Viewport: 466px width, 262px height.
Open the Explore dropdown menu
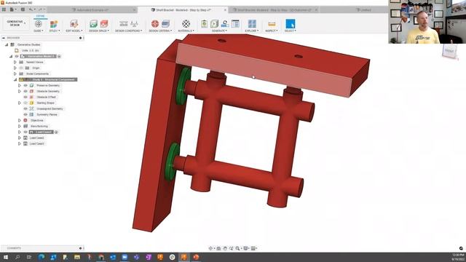[252, 31]
